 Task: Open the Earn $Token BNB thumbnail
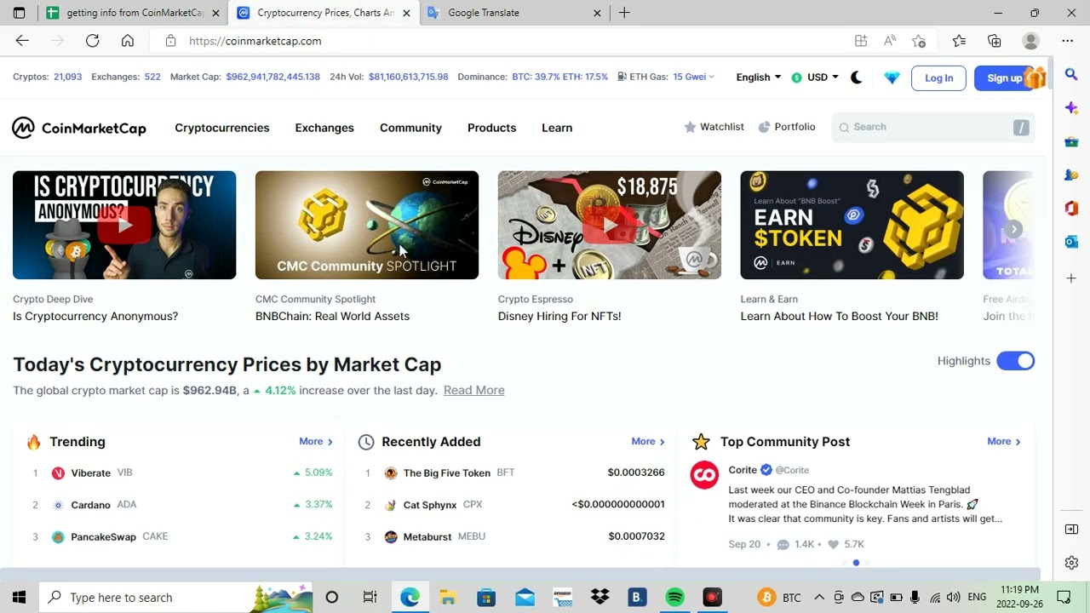click(852, 225)
